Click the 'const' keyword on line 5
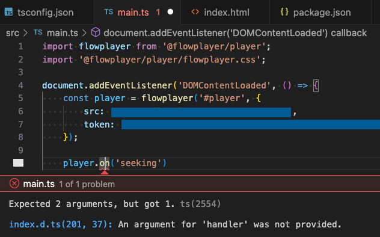380x237 pixels. pyautogui.click(x=76, y=98)
